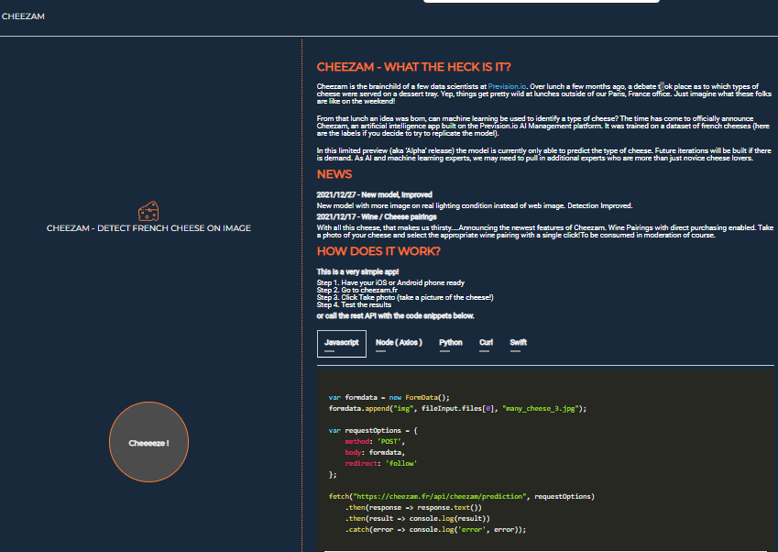Viewport: 778px width, 552px height.
Task: Switch to the Python code tab
Action: pos(451,344)
